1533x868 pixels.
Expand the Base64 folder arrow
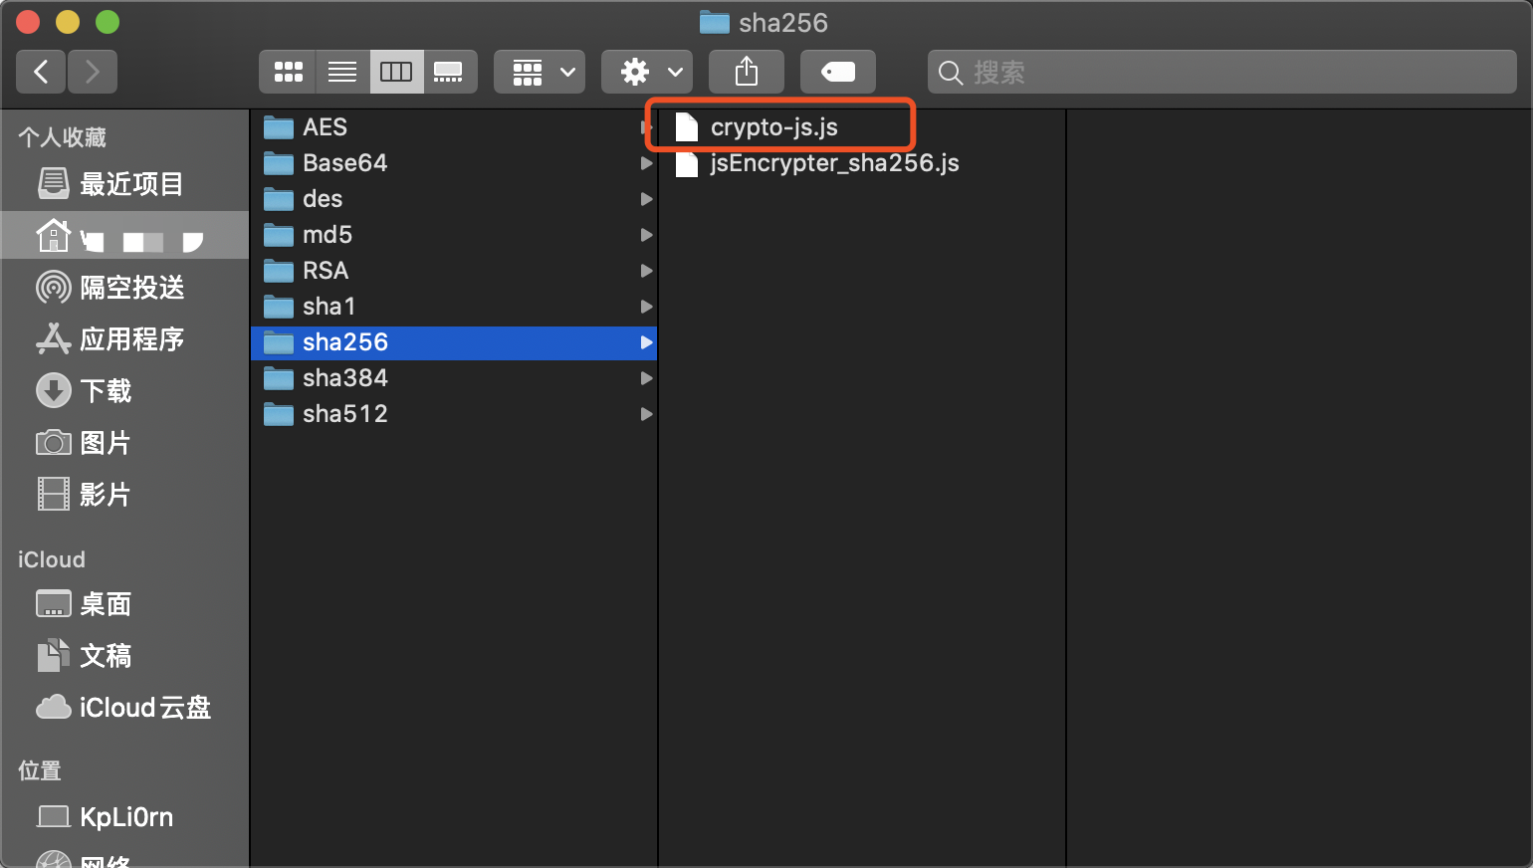647,163
